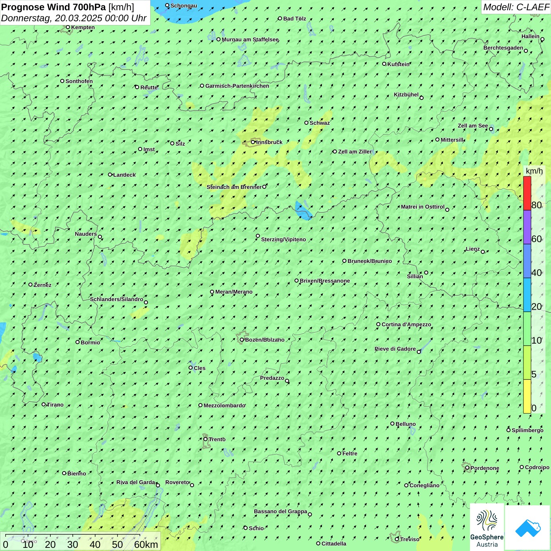The width and height of the screenshot is (551, 551).
Task: Click the blue cloud logo icon
Action: (x=528, y=528)
